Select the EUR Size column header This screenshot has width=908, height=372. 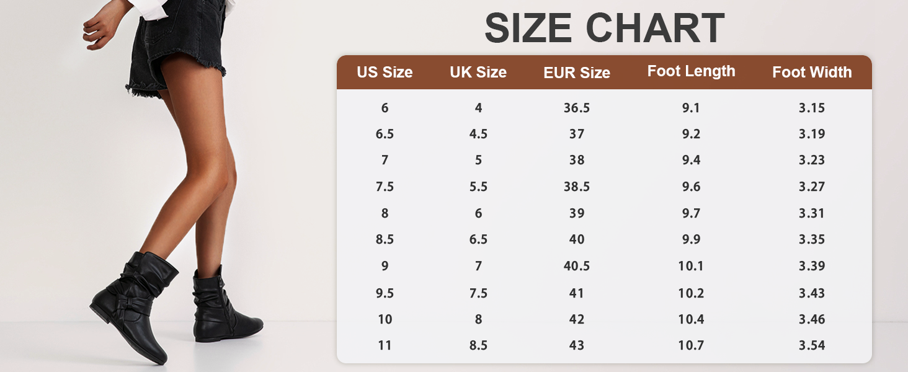(x=577, y=73)
